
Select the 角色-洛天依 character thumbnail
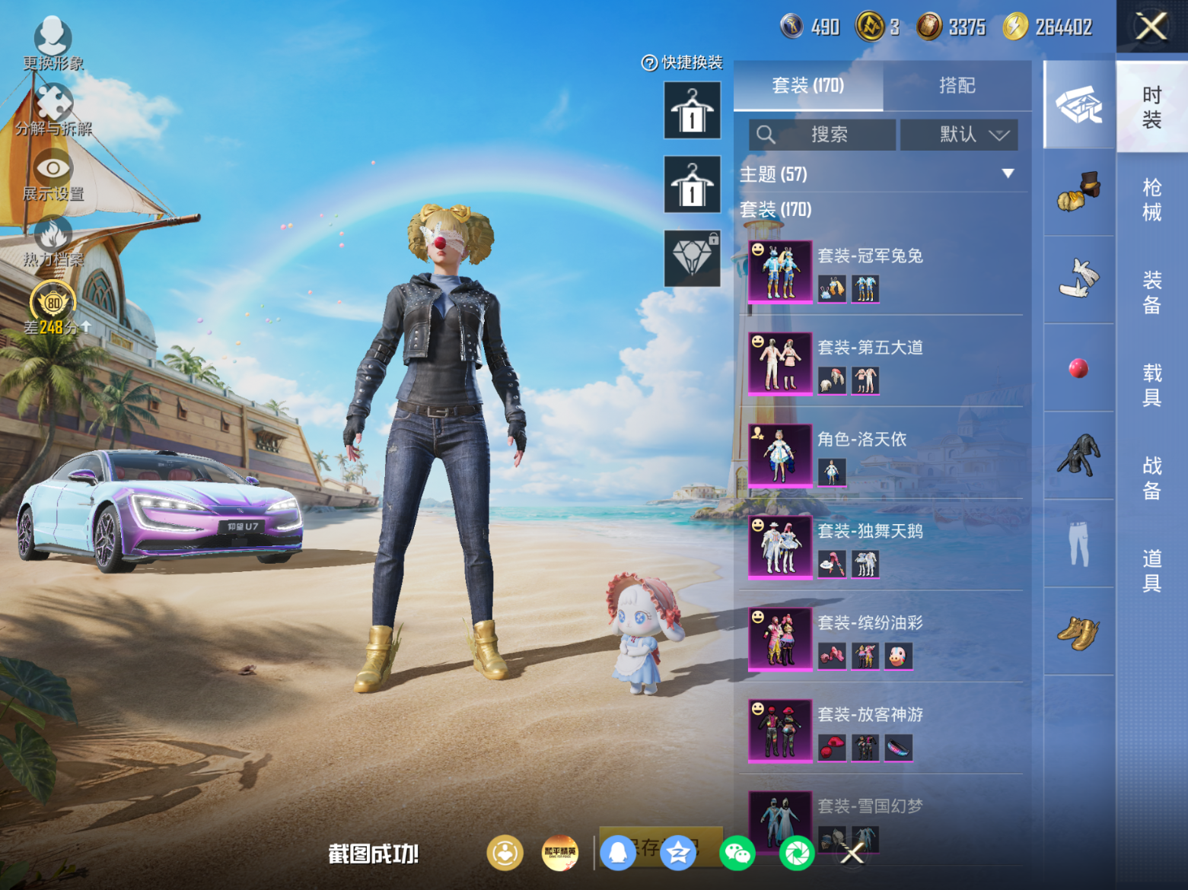point(780,455)
